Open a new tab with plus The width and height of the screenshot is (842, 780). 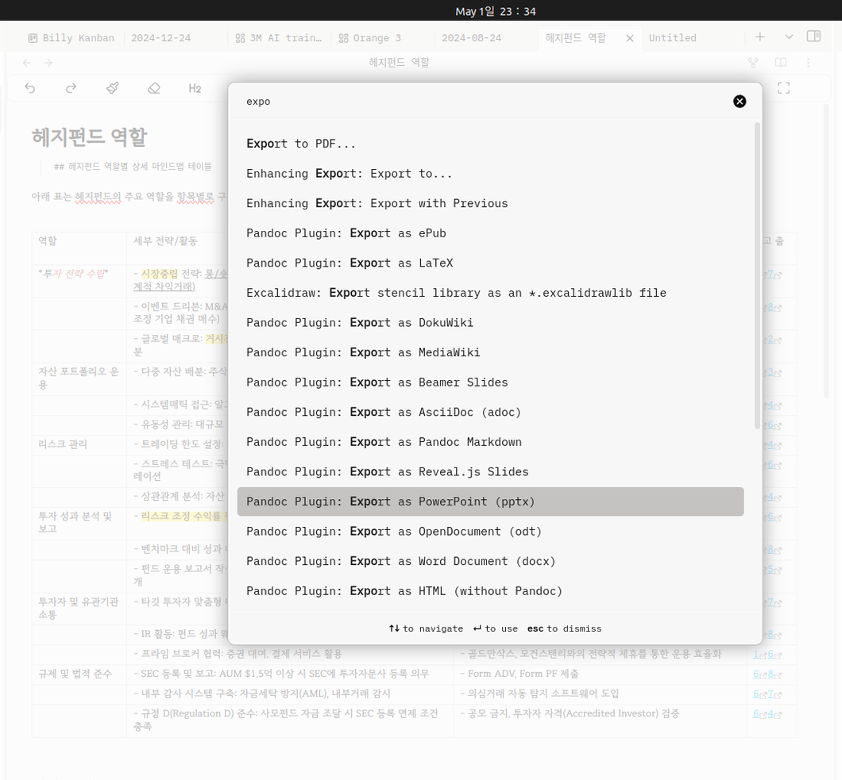click(760, 37)
